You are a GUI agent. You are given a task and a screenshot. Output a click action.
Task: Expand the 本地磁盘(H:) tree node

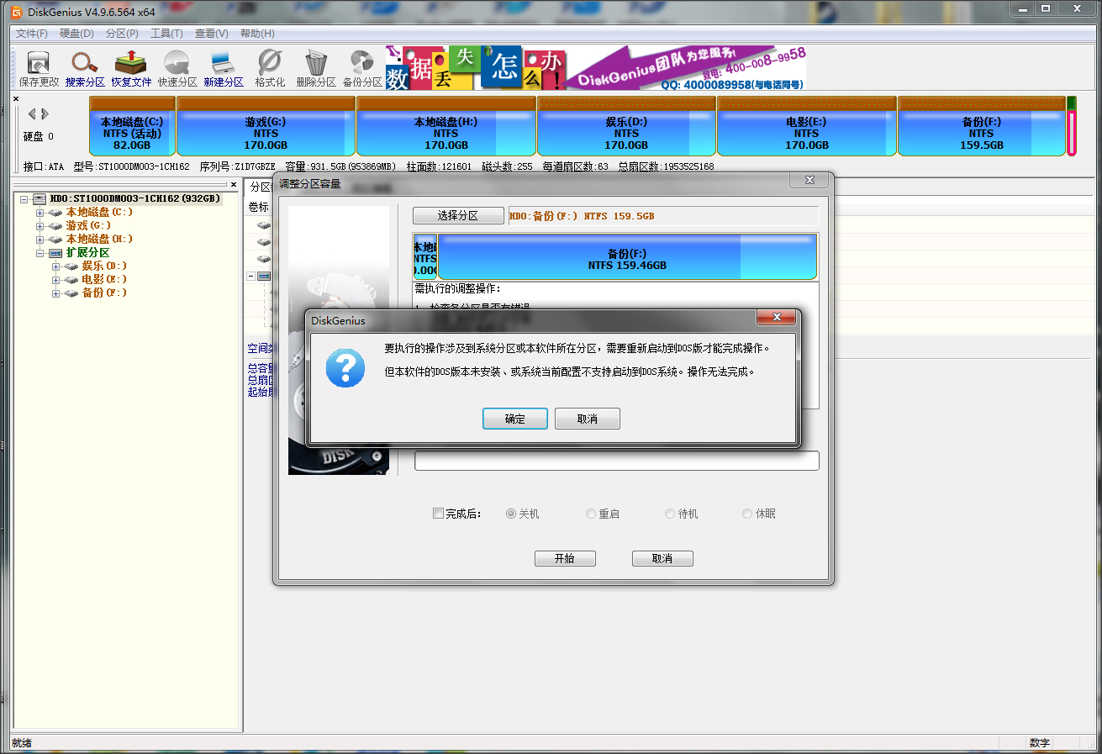tap(40, 240)
